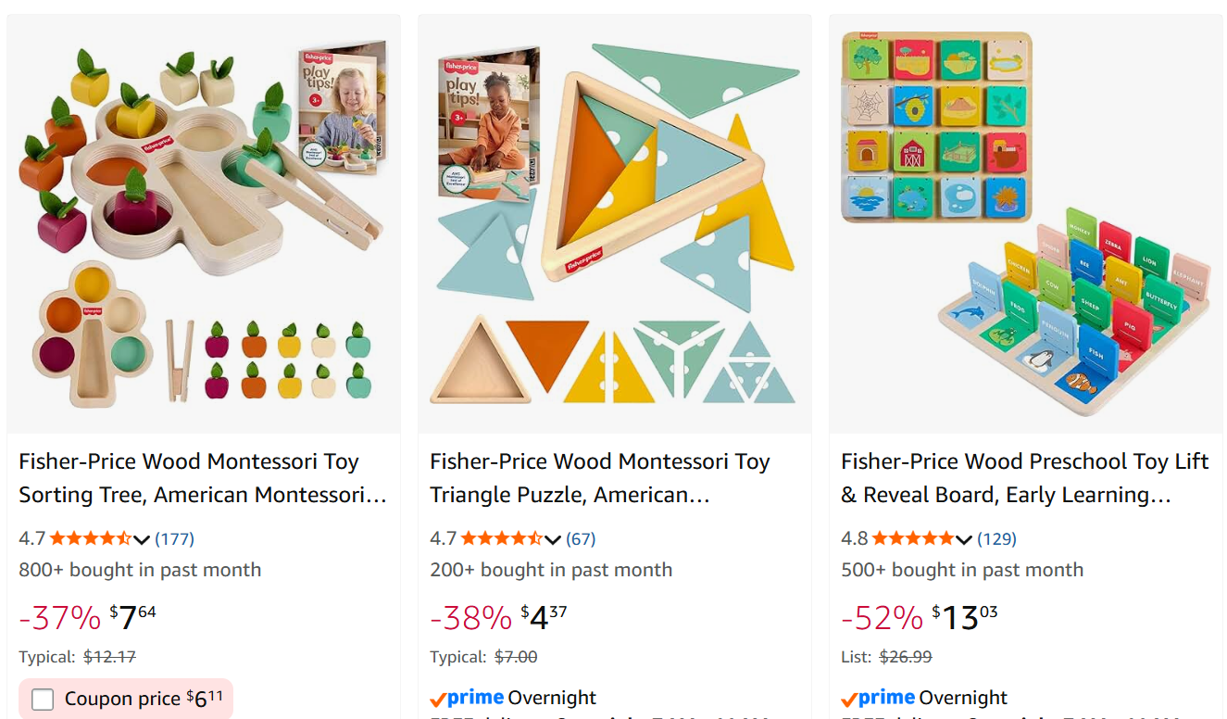Open the 67 reviews link
1227x719 pixels.
[x=581, y=538]
